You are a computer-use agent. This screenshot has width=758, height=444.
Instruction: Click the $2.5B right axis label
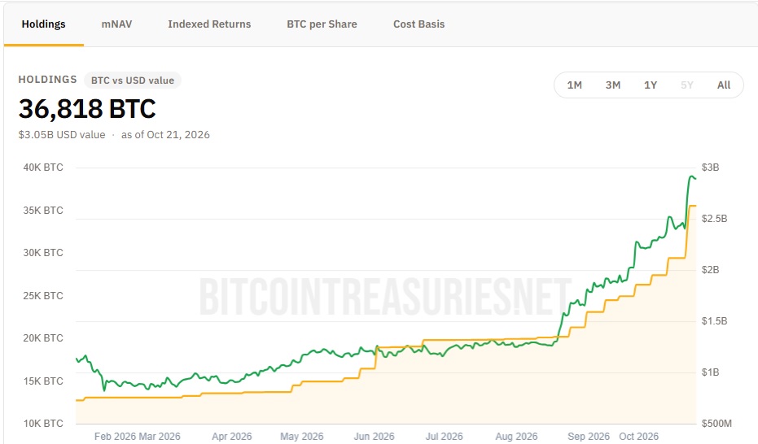715,219
